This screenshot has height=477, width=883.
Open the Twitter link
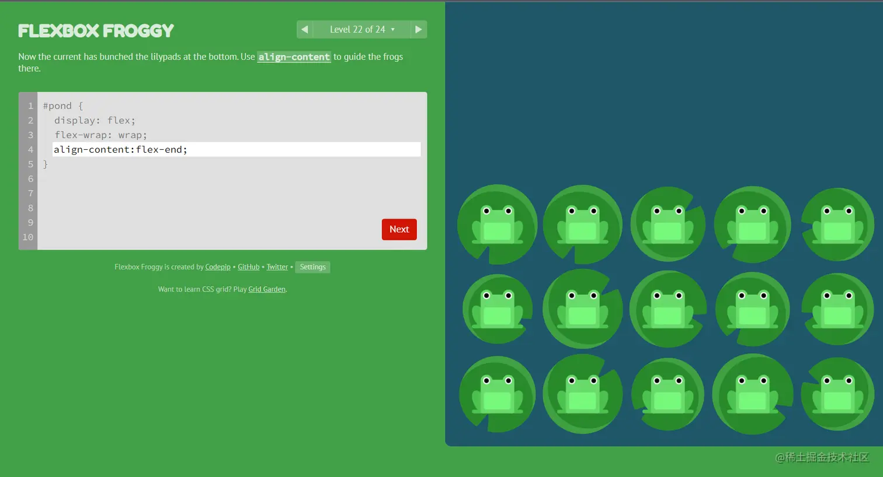[x=277, y=267]
